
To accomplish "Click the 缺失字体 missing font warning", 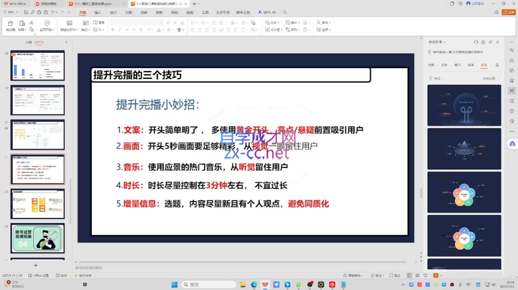I will click(83, 275).
